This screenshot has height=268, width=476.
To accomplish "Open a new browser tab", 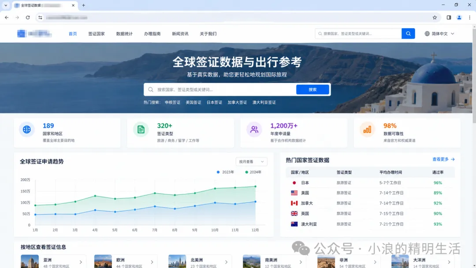I will pyautogui.click(x=83, y=5).
